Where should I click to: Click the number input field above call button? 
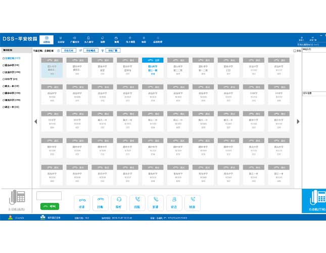point(49,195)
